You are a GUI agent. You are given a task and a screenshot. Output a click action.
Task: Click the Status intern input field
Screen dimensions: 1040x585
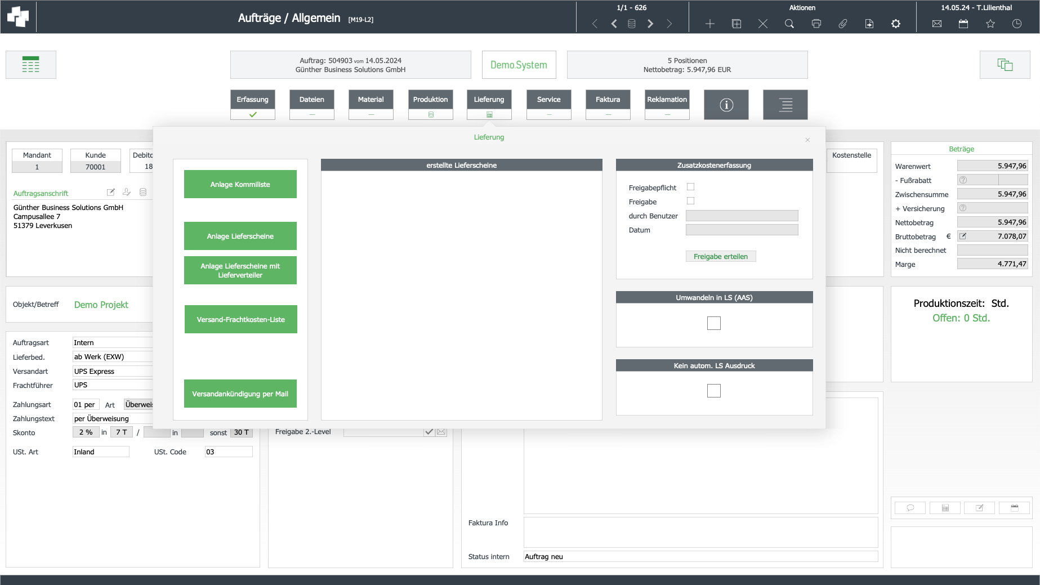click(x=700, y=556)
